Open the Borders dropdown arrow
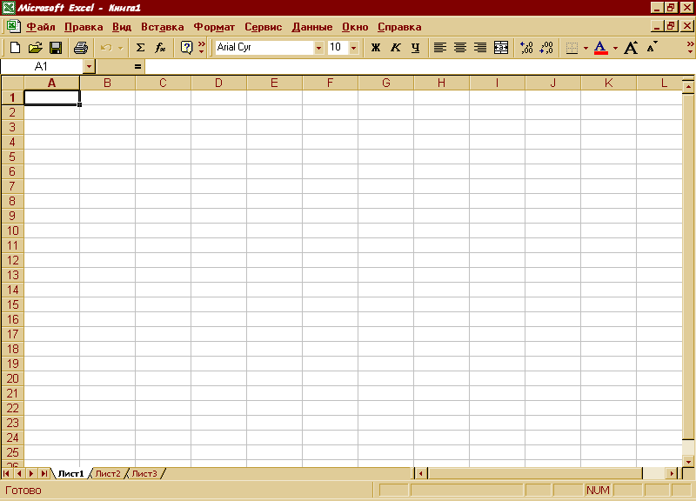 pyautogui.click(x=586, y=48)
